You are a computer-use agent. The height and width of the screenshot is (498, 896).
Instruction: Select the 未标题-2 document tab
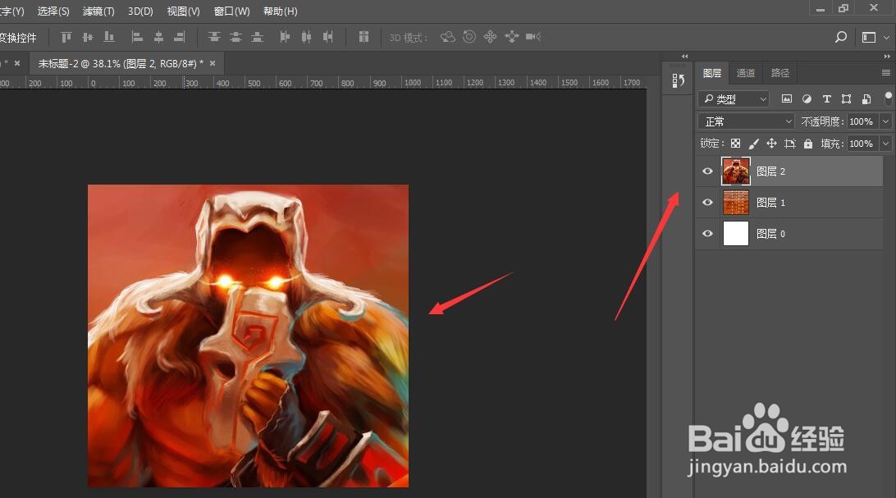[121, 63]
